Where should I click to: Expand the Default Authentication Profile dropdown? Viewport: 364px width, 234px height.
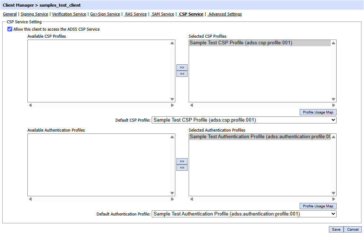tap(244, 214)
